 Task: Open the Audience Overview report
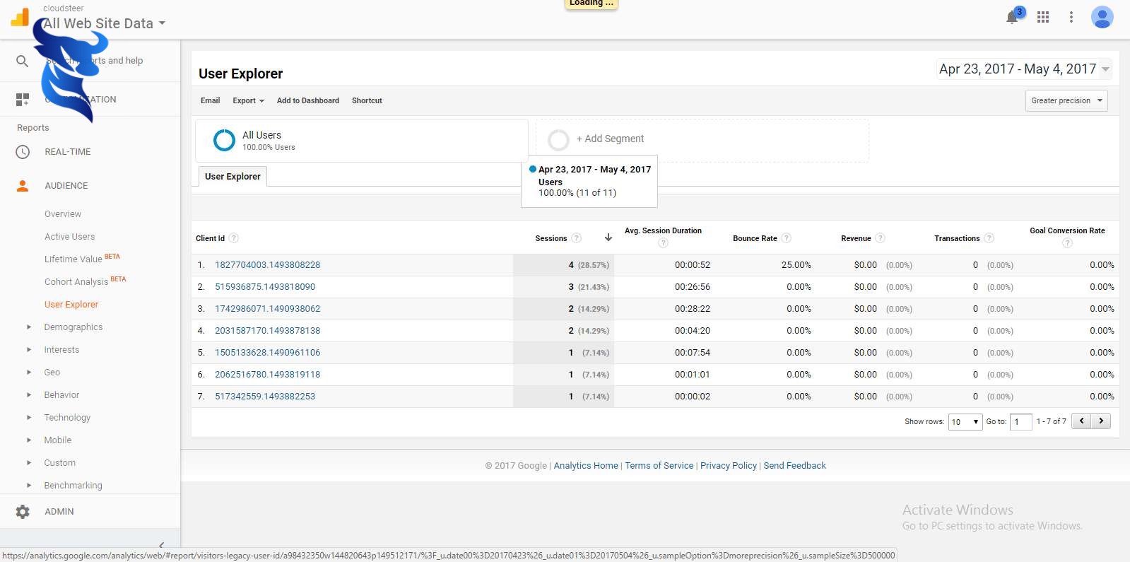(63, 214)
